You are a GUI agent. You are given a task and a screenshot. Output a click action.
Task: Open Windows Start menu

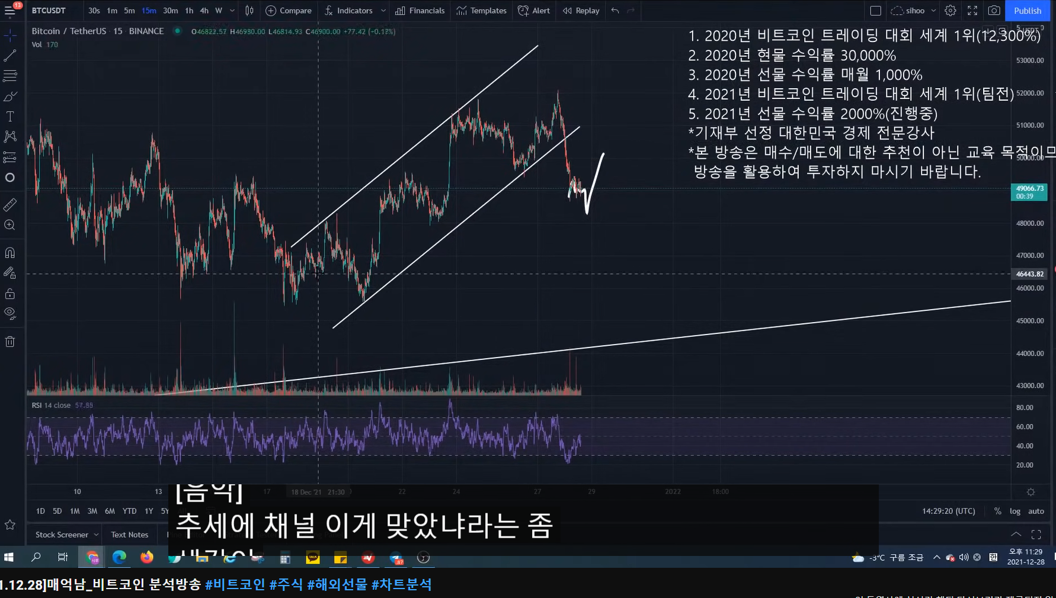9,557
